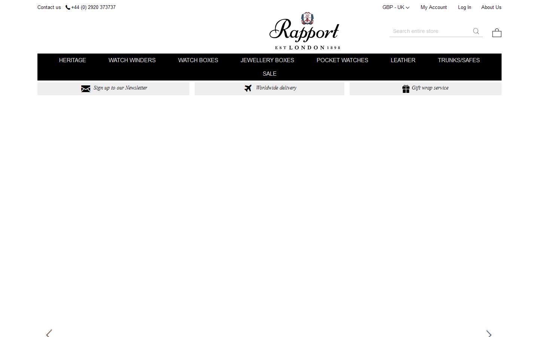Screen dimensions: 539x337
Task: Open the Log In page
Action: [x=464, y=7]
